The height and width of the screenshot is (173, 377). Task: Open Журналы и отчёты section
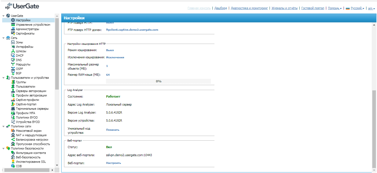click(x=285, y=8)
